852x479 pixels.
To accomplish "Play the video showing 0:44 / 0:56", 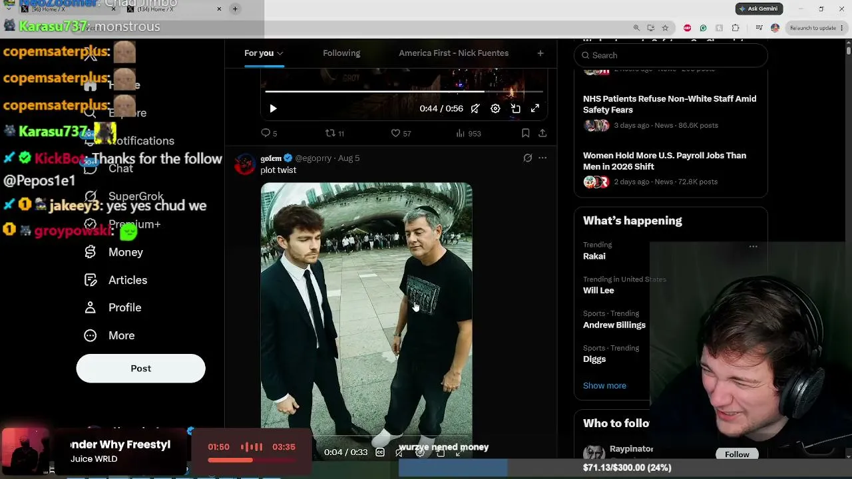I will [x=273, y=108].
